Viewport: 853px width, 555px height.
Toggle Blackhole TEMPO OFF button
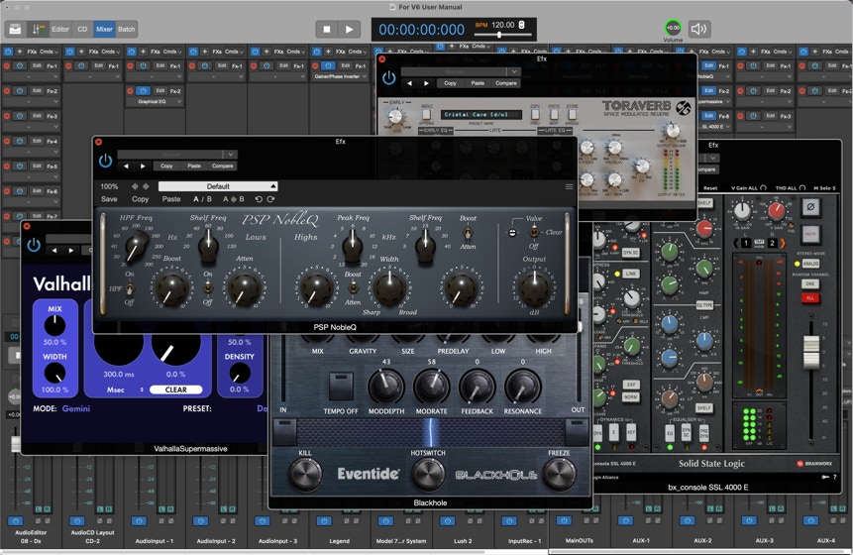pyautogui.click(x=342, y=385)
